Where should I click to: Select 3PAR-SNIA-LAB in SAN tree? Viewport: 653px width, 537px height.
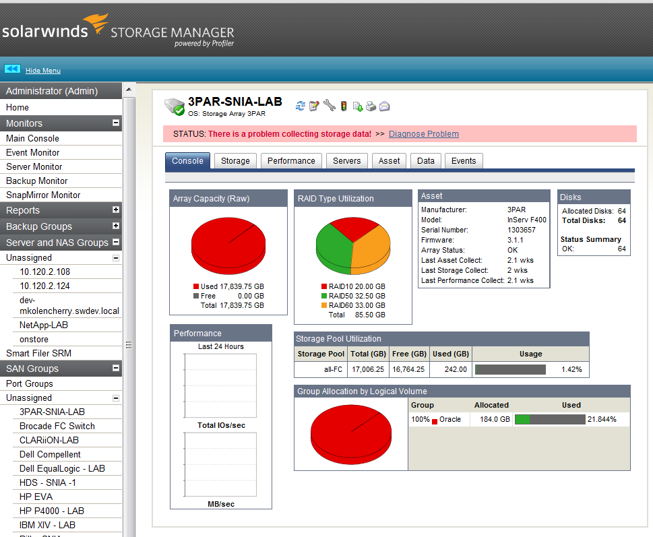(52, 412)
